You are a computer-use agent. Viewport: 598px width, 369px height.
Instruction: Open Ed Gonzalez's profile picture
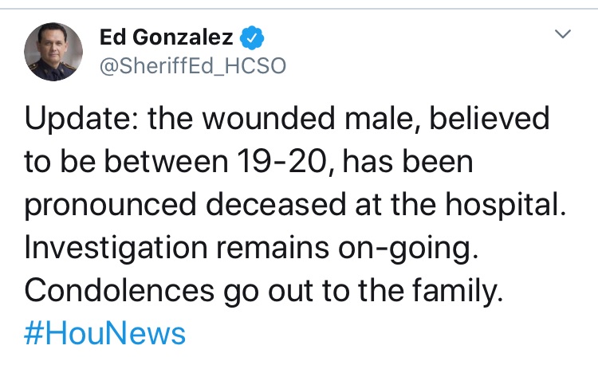(x=53, y=52)
